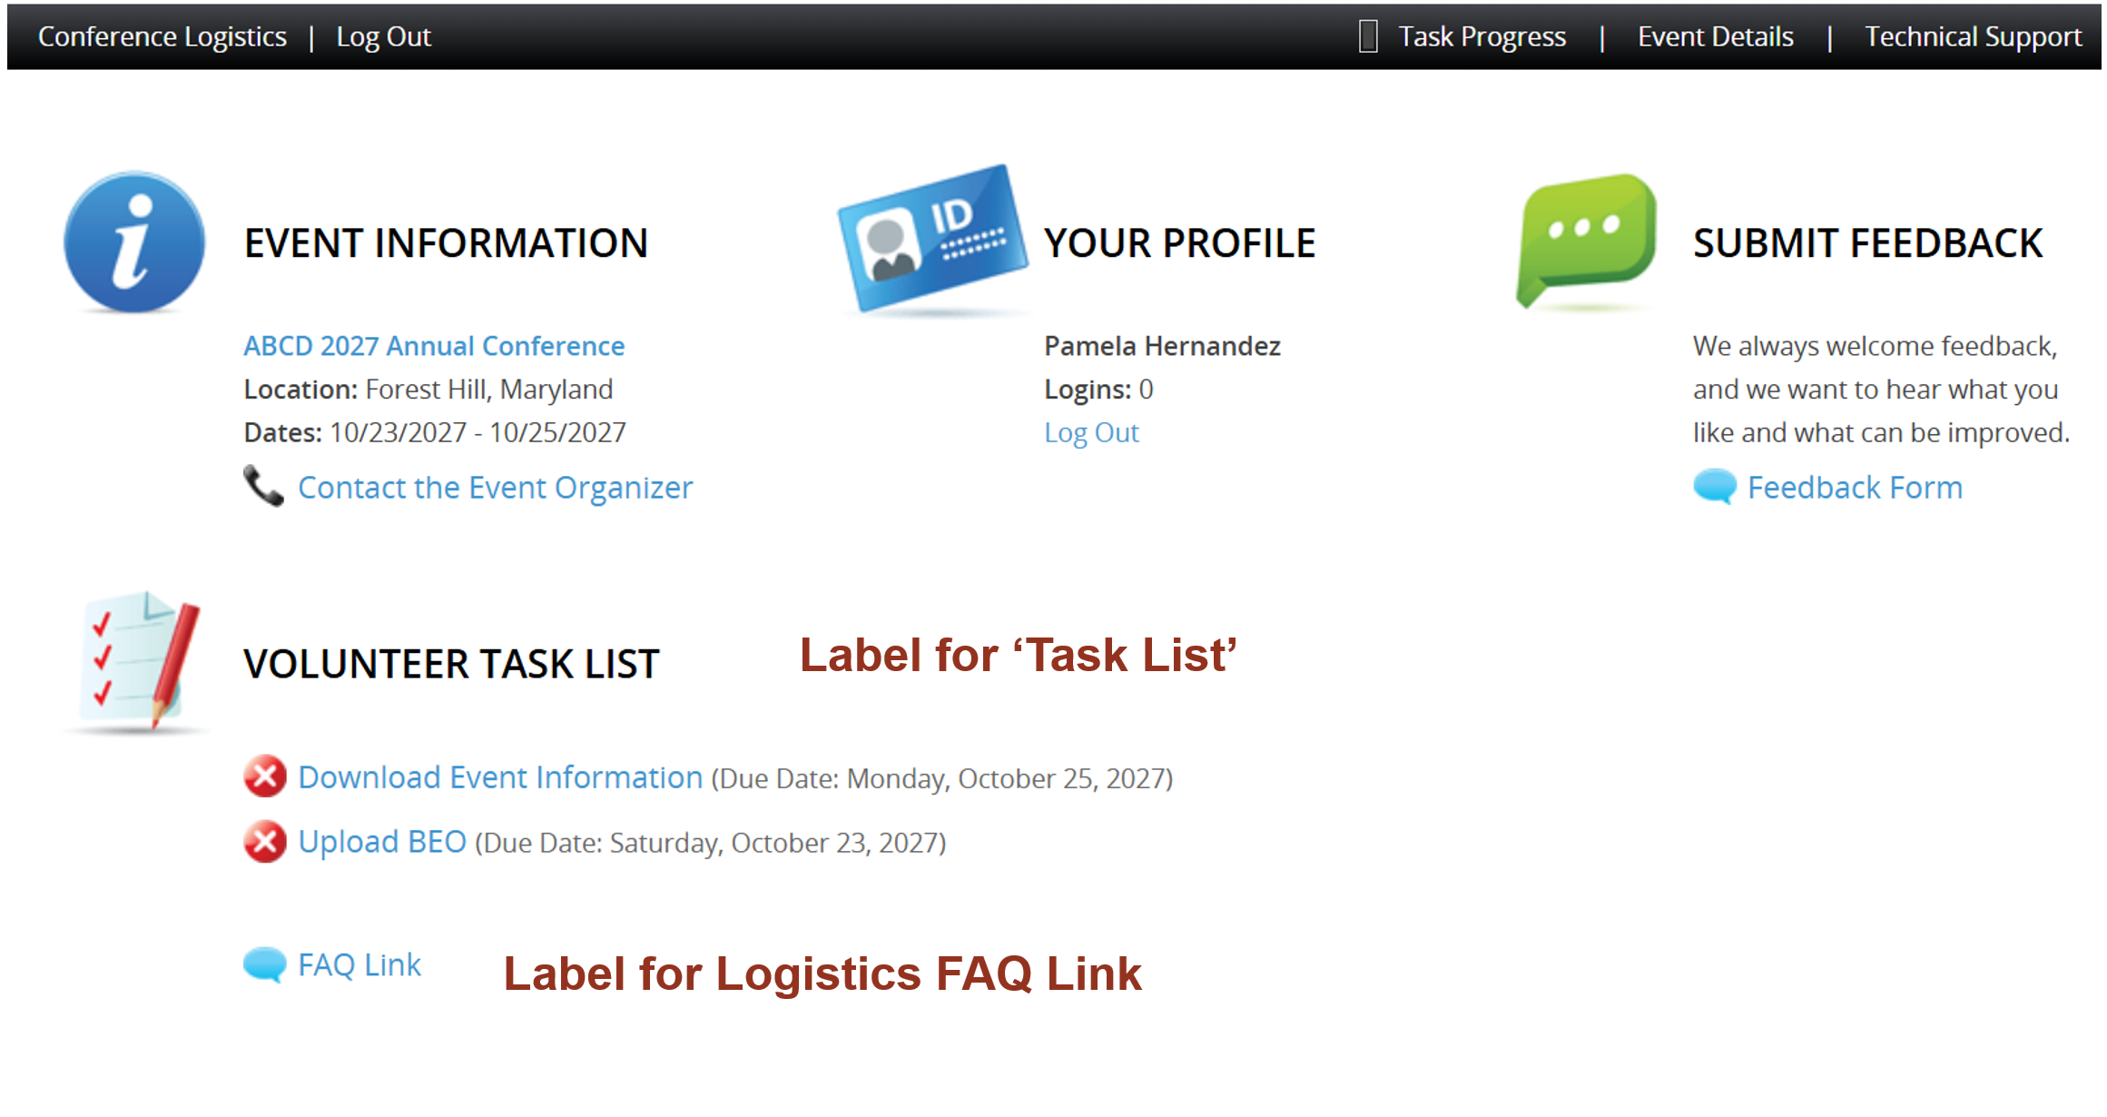Open Event Details in the top bar
Image resolution: width=2107 pixels, height=1117 pixels.
tap(1715, 36)
